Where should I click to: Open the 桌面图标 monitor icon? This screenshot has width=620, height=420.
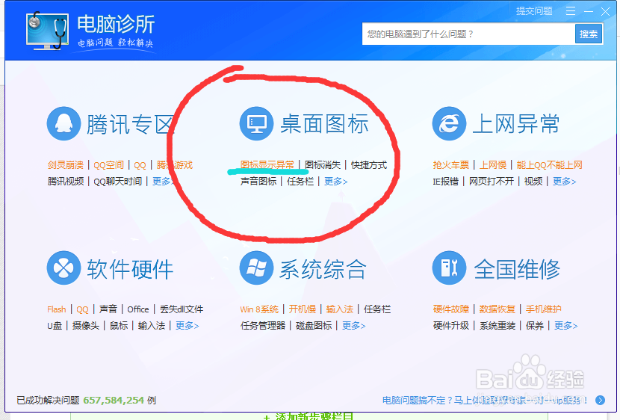[x=256, y=123]
